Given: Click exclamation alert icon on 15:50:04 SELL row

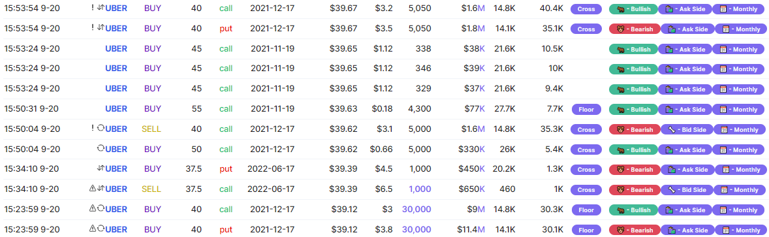Looking at the screenshot, I should click(93, 129).
